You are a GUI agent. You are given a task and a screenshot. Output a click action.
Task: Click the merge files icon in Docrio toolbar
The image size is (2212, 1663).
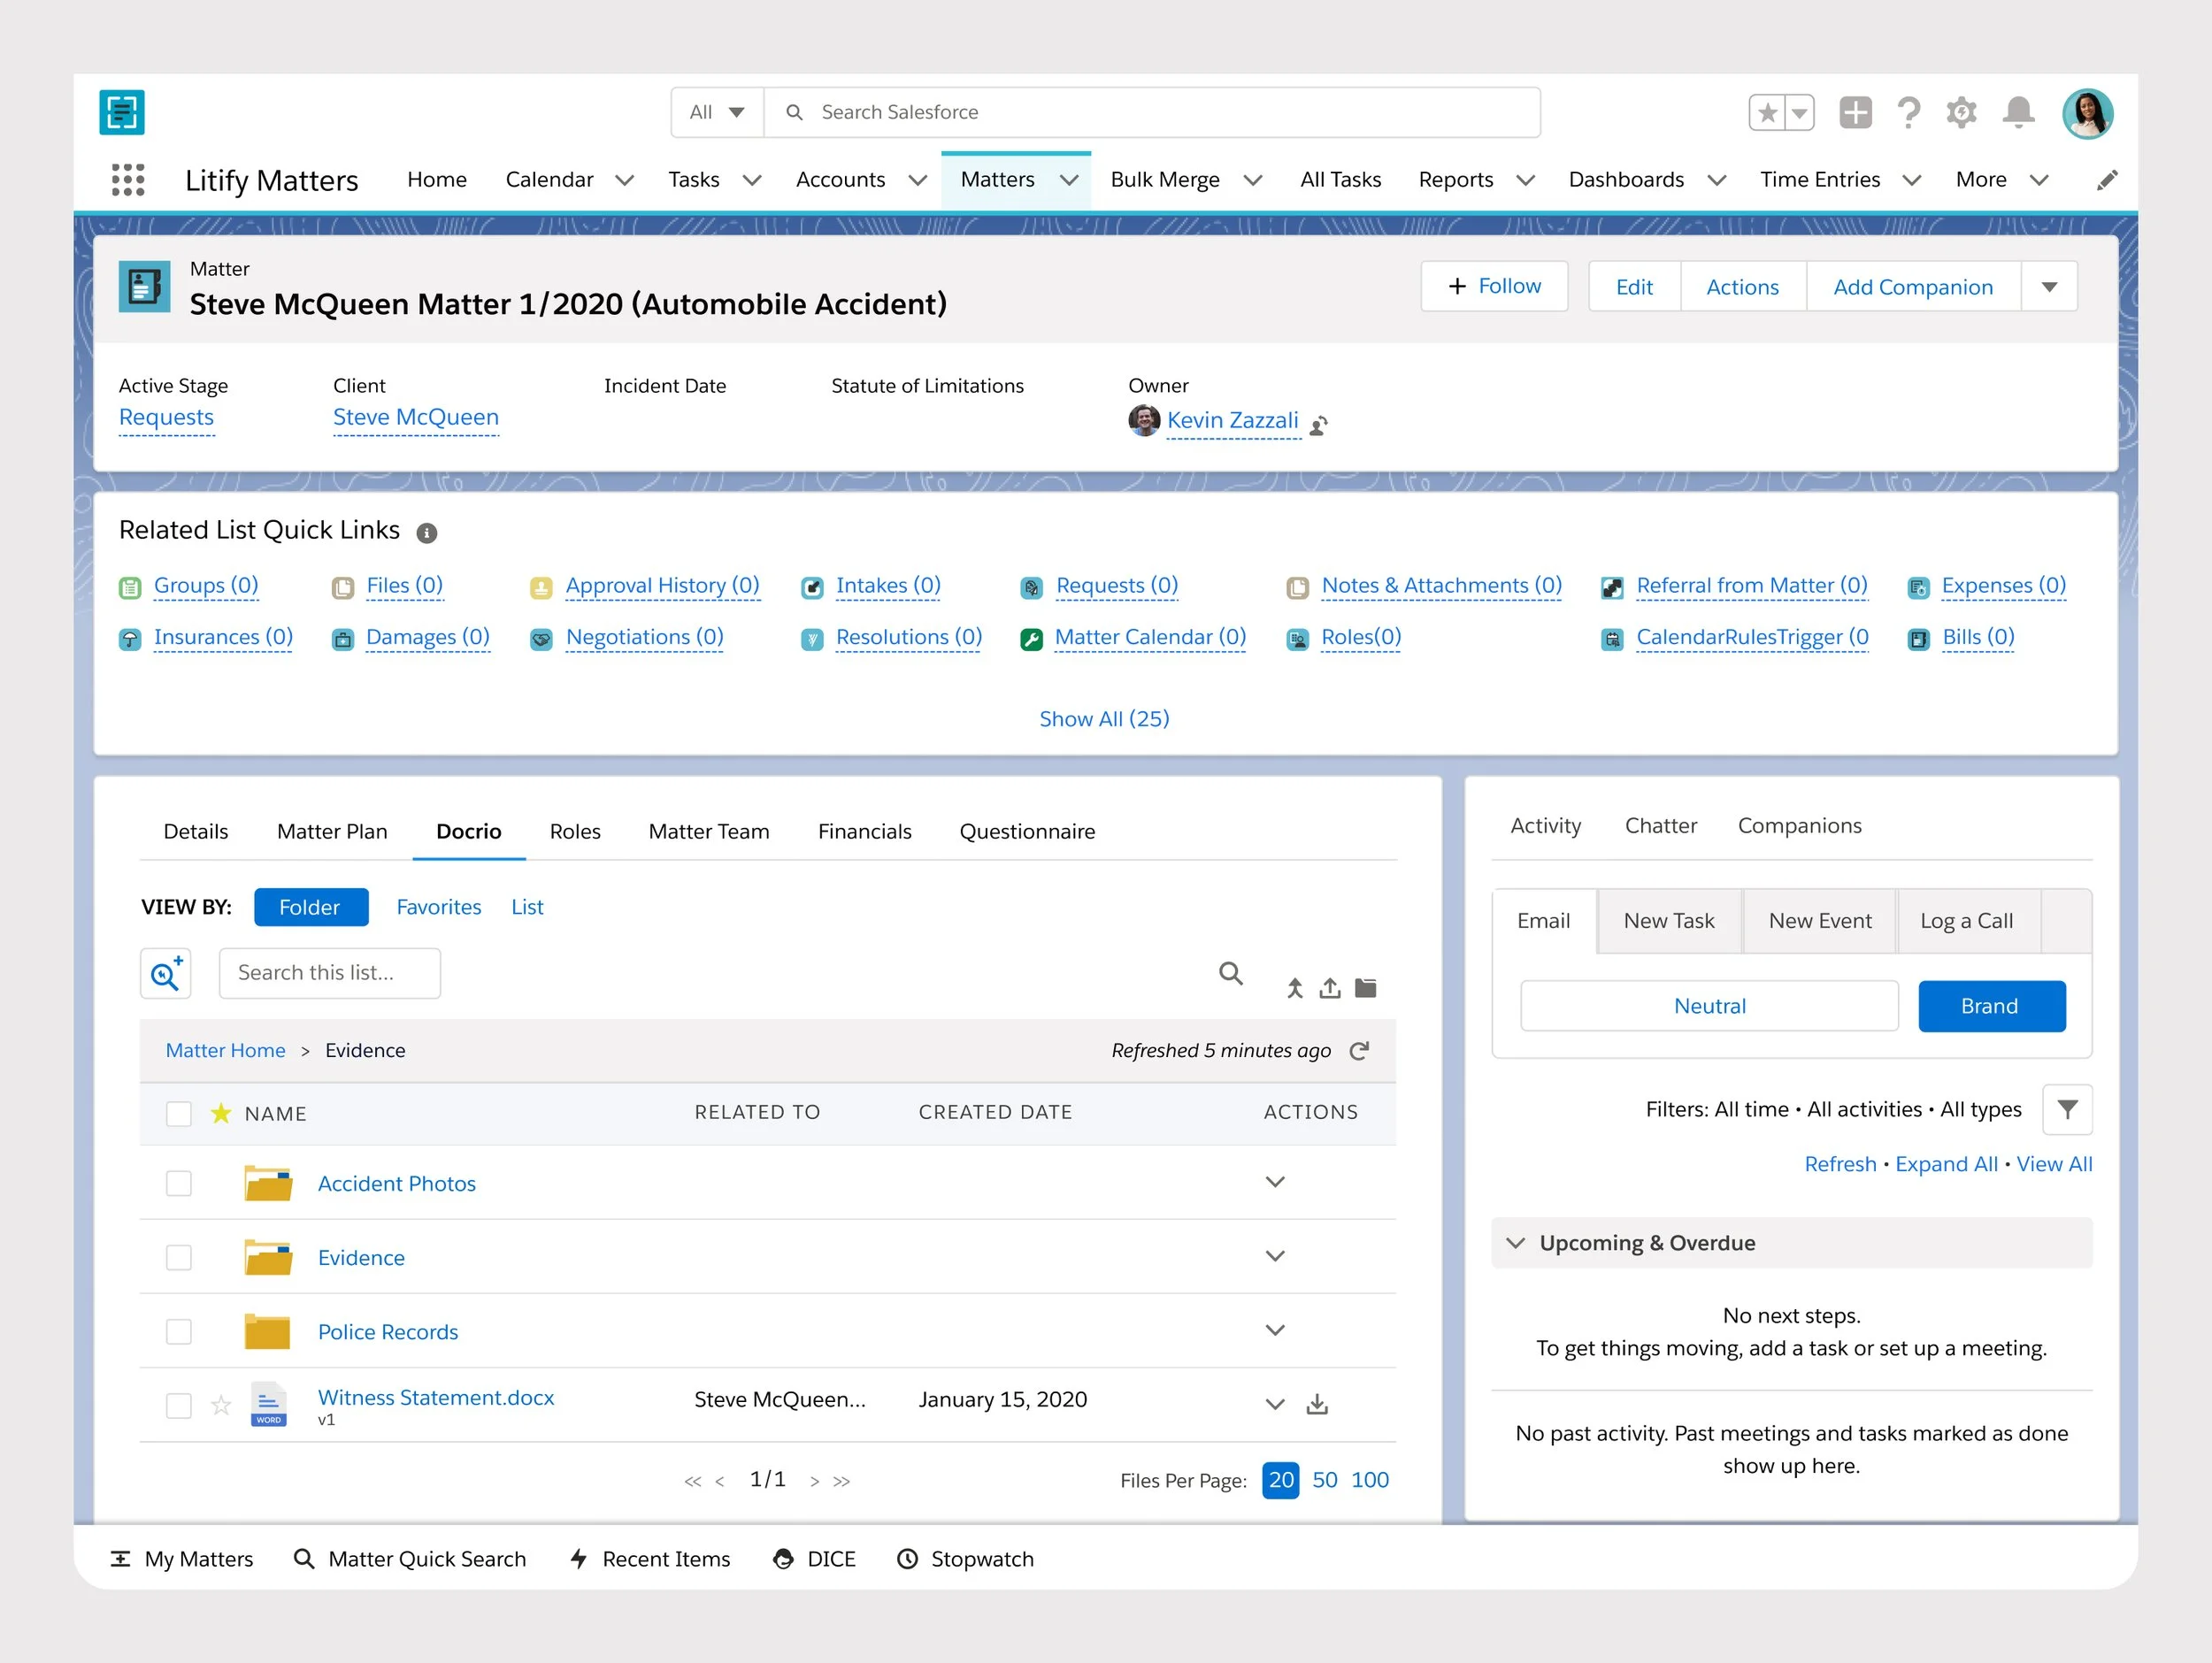click(1295, 988)
